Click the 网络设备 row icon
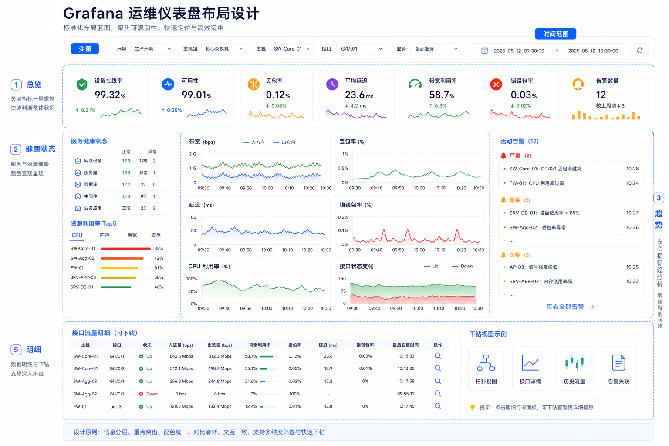 click(78, 161)
